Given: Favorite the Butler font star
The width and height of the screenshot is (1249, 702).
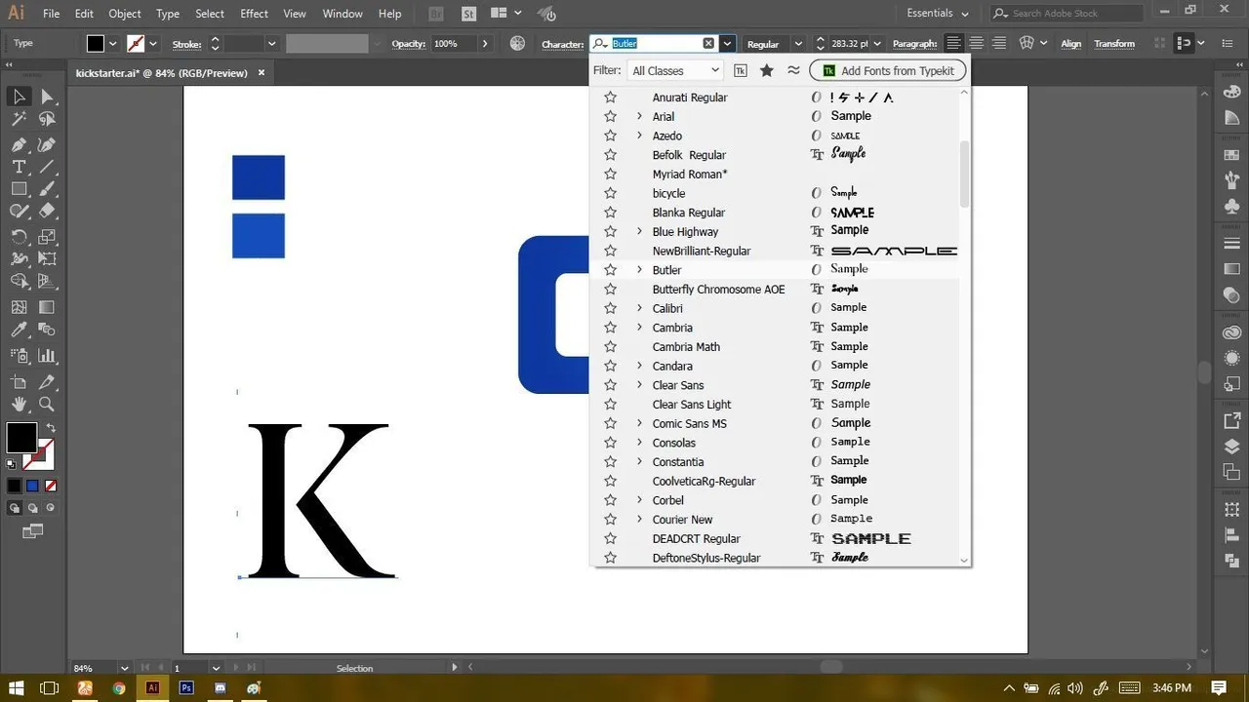Looking at the screenshot, I should pos(611,270).
